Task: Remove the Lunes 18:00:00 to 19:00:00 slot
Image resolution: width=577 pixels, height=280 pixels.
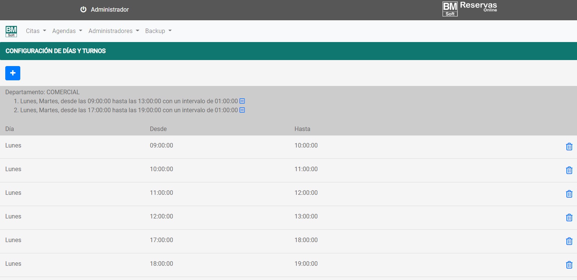Action: click(x=569, y=265)
